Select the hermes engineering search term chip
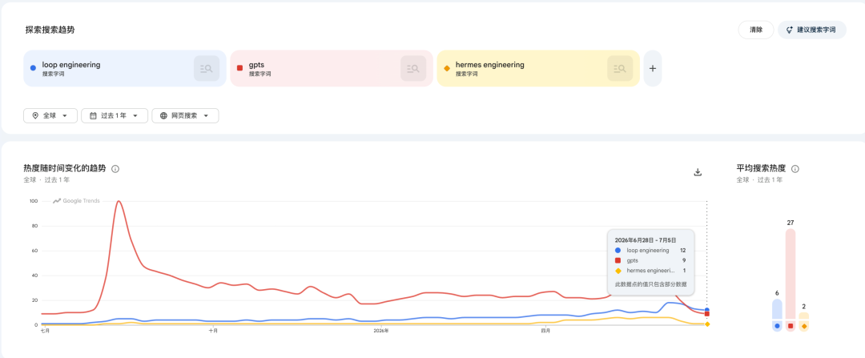This screenshot has height=358, width=865. [x=538, y=68]
